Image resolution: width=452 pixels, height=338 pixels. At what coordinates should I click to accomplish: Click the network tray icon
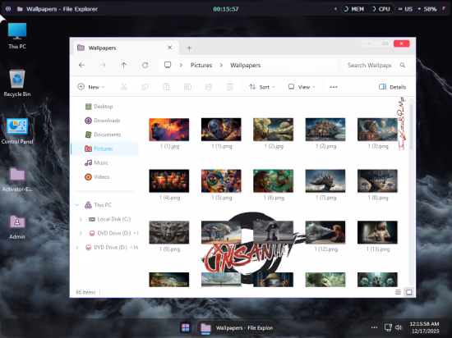388,327
